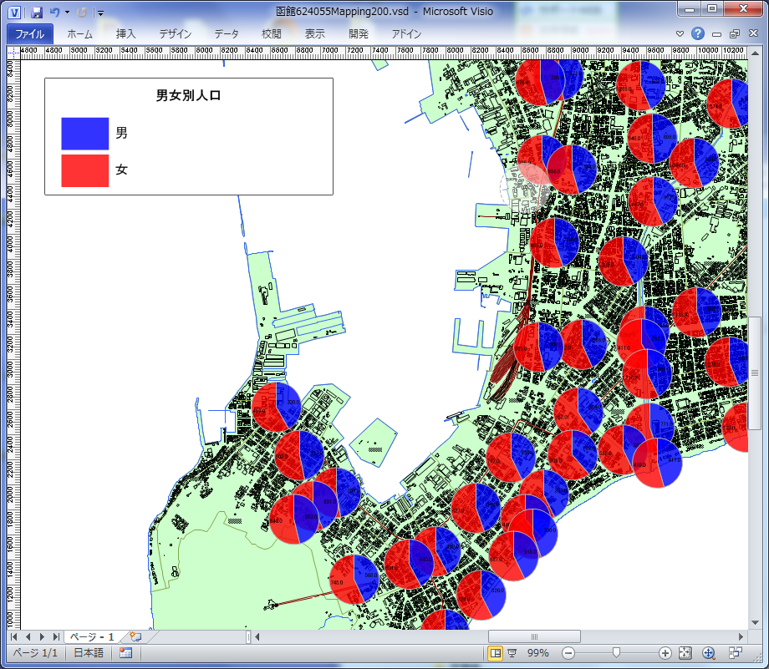Image resolution: width=769 pixels, height=669 pixels.
Task: Toggle normal view button in status bar
Action: point(495,653)
